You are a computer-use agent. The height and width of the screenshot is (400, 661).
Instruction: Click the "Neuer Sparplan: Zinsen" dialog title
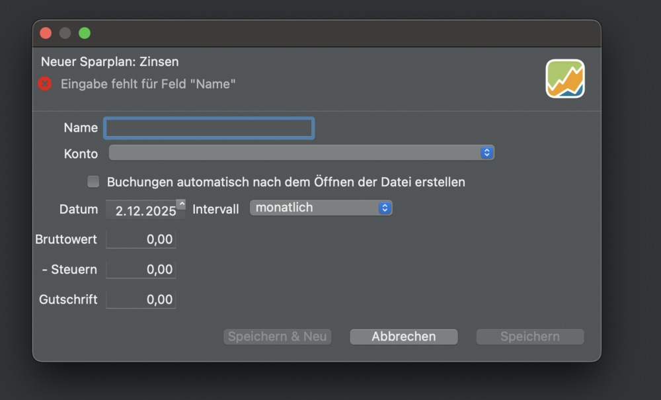pos(110,61)
